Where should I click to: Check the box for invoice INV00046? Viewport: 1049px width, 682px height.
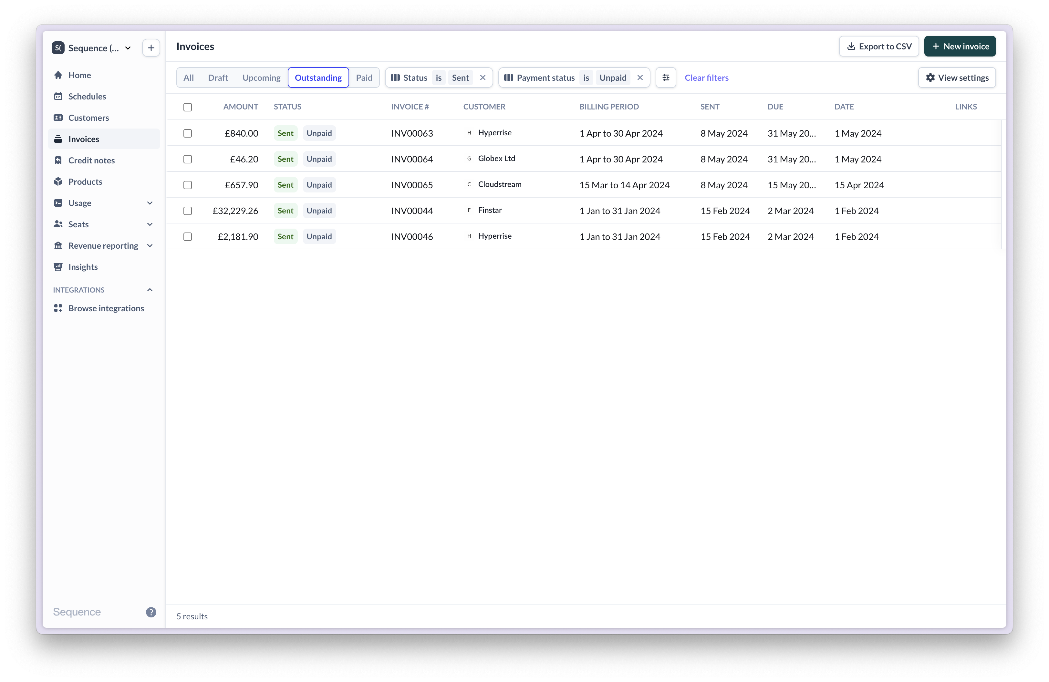(188, 237)
